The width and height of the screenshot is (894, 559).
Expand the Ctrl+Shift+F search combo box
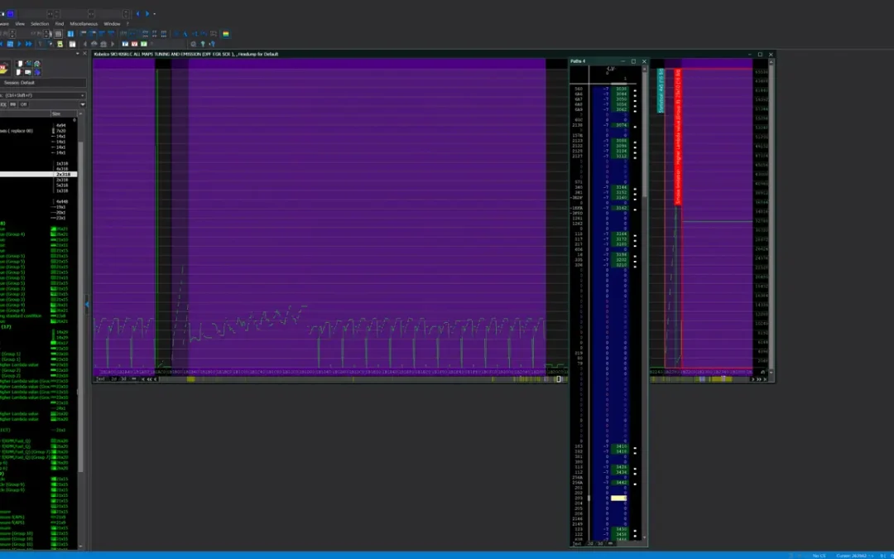[x=83, y=96]
